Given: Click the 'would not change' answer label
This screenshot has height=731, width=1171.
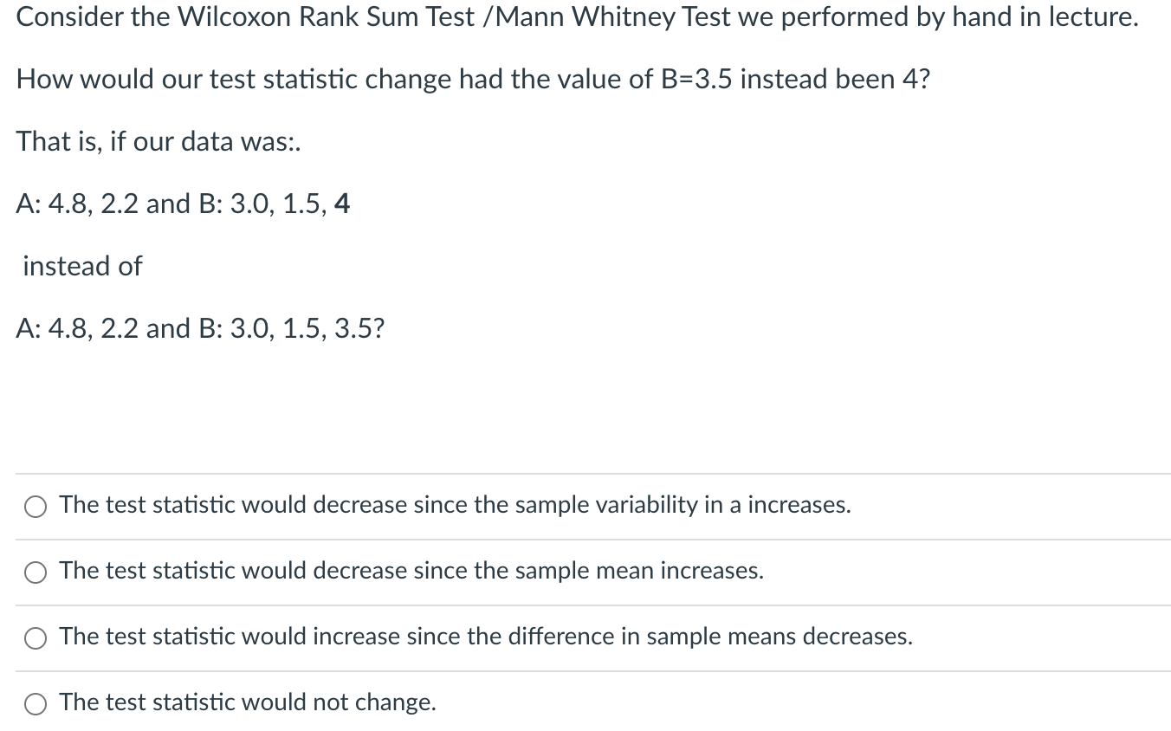Looking at the screenshot, I should click(x=246, y=702).
